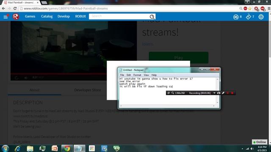Open Games in Roblox navigation
The width and height of the screenshot is (271, 152).
30,16
